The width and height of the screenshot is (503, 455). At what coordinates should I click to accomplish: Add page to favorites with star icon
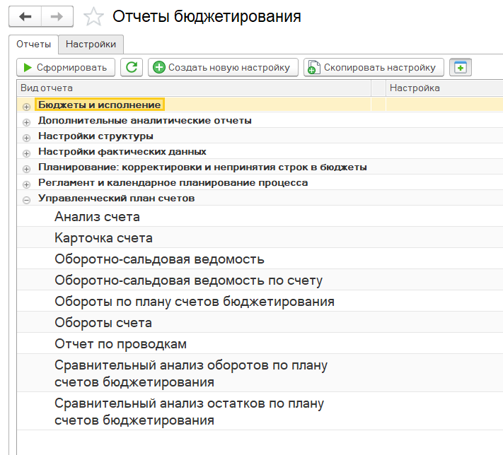(93, 16)
